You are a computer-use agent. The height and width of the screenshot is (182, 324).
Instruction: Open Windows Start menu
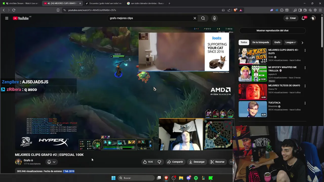click(x=113, y=178)
